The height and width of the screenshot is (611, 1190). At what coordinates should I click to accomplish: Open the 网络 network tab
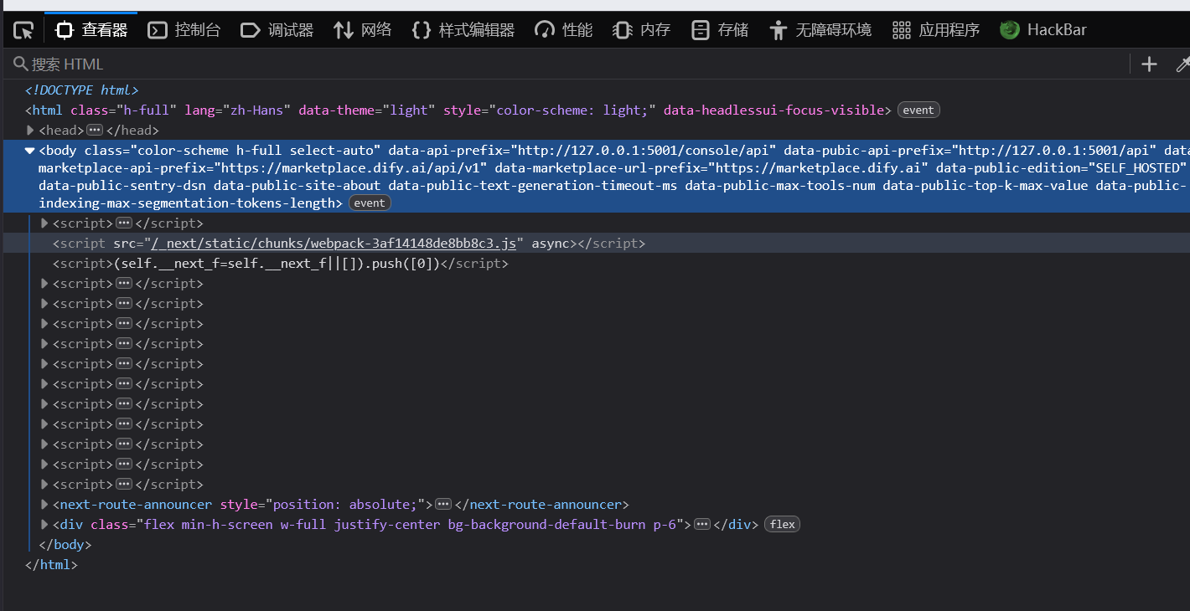tap(362, 30)
